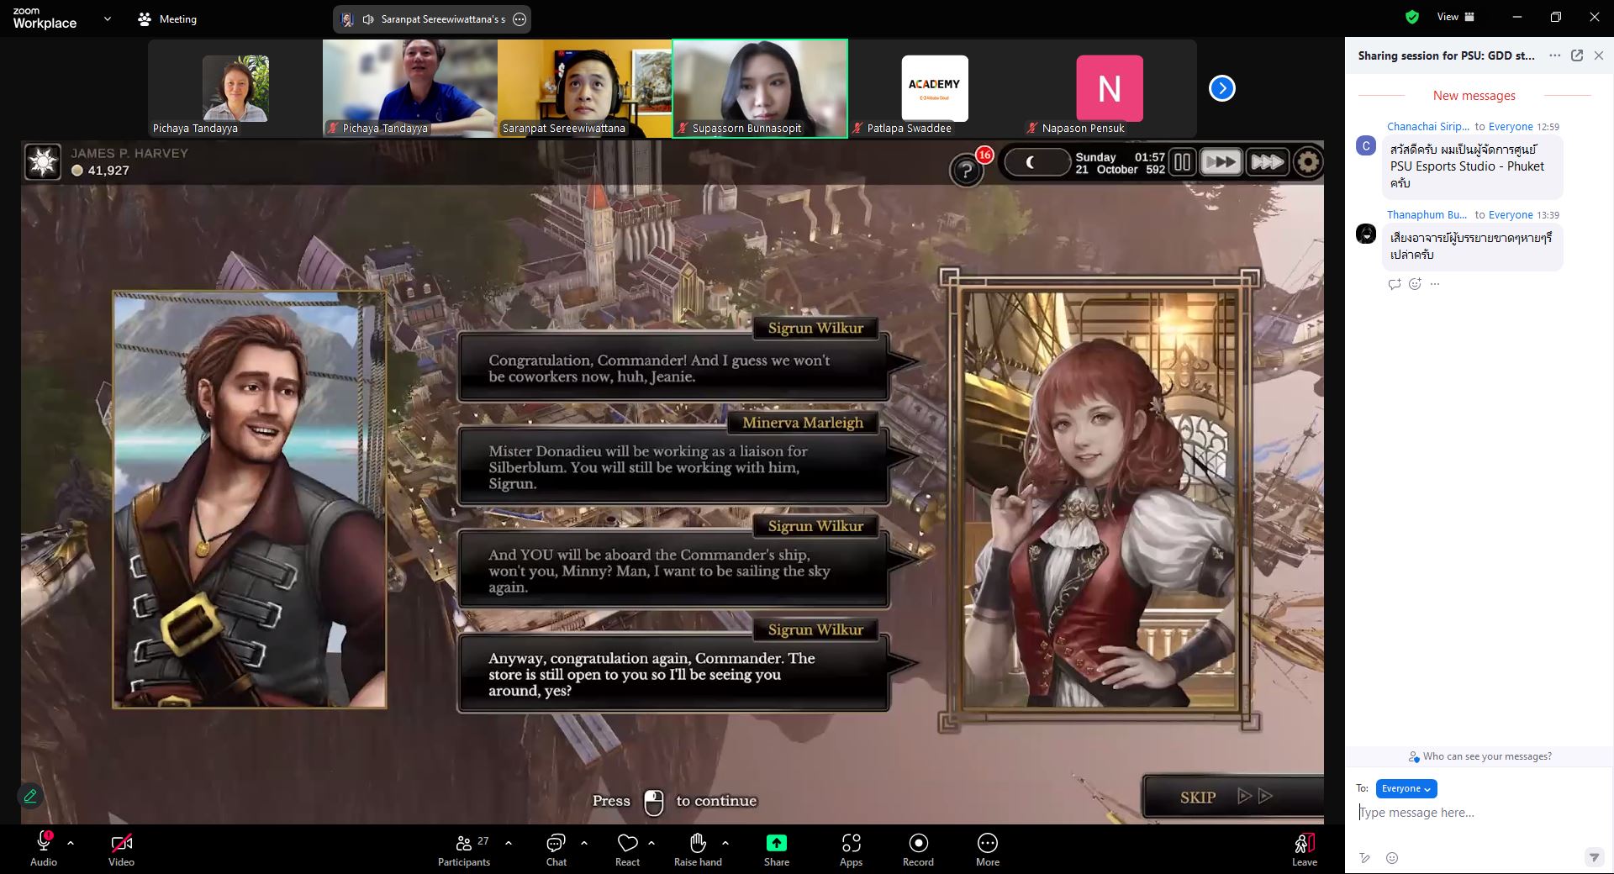The image size is (1614, 874).
Task: Expand the audio options arrow
Action: click(x=71, y=842)
